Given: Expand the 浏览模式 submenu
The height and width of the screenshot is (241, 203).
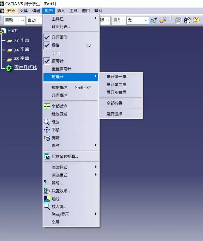Looking at the screenshot, I should (x=71, y=175).
